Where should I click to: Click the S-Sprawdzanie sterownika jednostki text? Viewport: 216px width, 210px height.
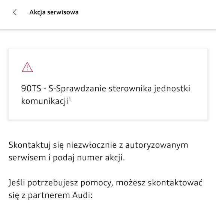click(119, 89)
